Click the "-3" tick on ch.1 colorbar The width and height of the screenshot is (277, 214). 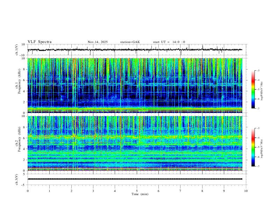(258, 70)
